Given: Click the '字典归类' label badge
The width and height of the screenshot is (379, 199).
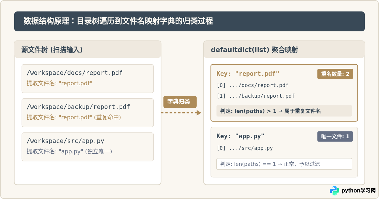Looking at the screenshot, I should [180, 102].
